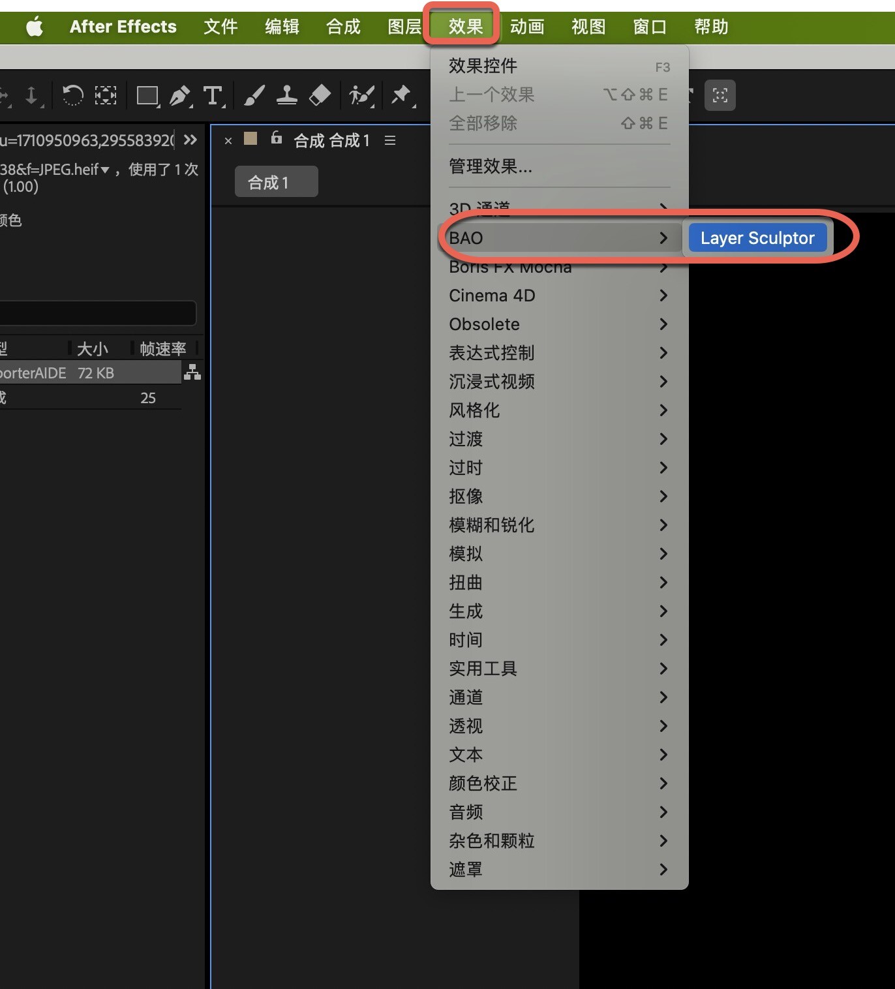
Task: Select the Roto Brush tool
Action: pos(361,95)
